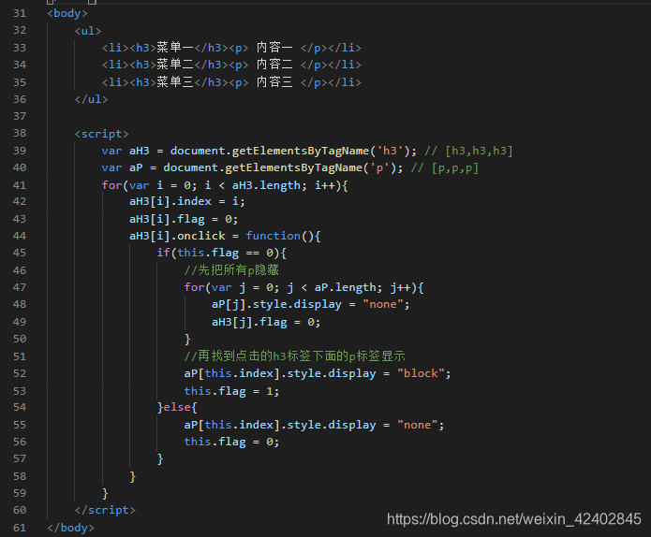The image size is (651, 537).
Task: Click the "none" string on line 48
Action: coord(383,305)
